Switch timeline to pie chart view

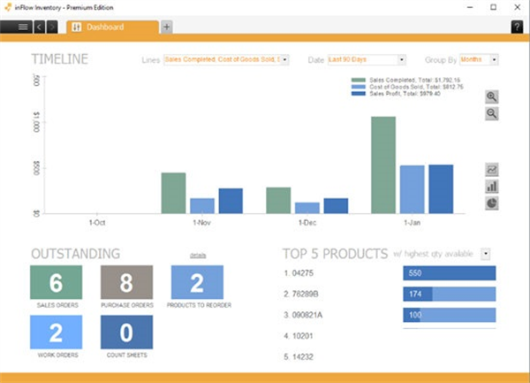click(x=492, y=203)
